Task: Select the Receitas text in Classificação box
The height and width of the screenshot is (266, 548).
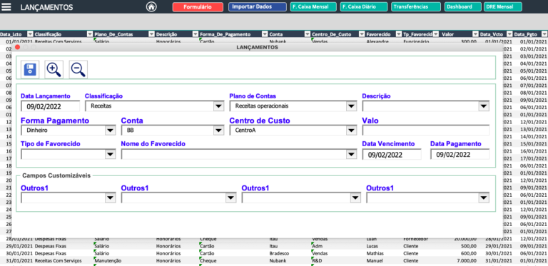Action: click(101, 106)
